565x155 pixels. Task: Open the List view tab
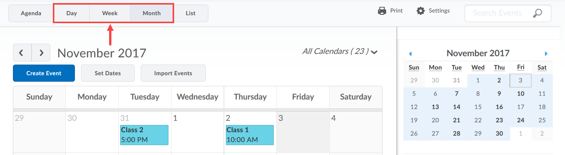pos(190,13)
